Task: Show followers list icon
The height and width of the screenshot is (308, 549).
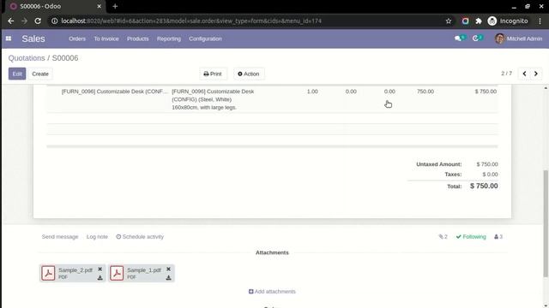Action: pos(498,237)
